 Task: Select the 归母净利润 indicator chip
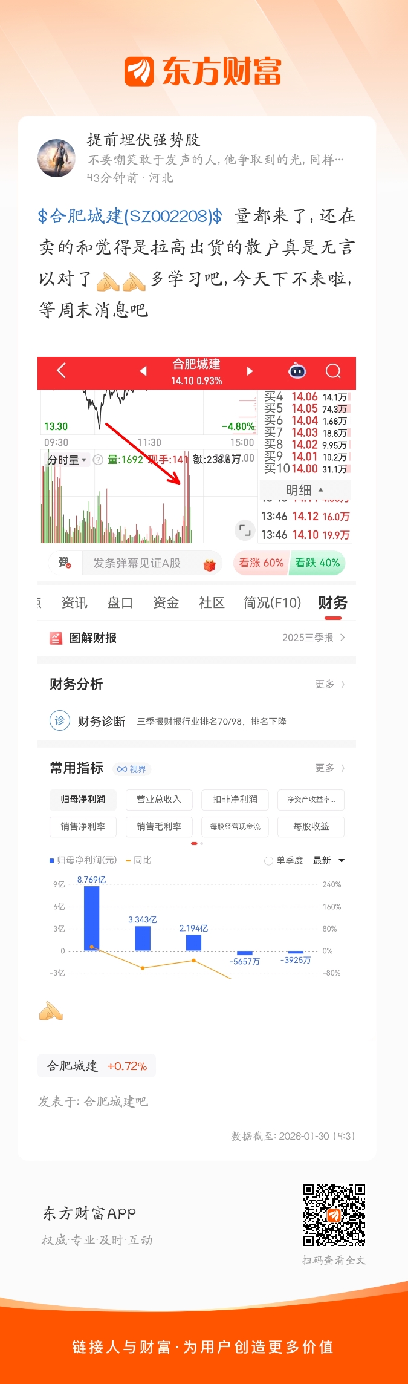coord(83,800)
